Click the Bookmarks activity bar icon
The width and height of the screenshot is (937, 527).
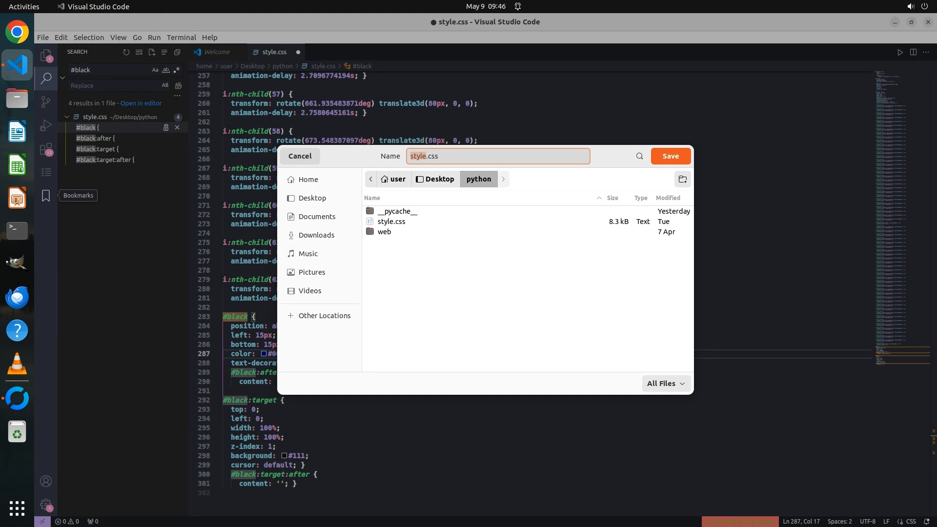pyautogui.click(x=46, y=196)
